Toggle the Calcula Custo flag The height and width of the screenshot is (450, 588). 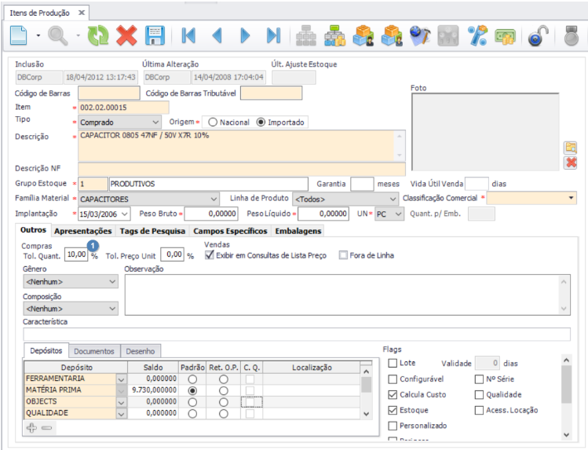click(393, 394)
